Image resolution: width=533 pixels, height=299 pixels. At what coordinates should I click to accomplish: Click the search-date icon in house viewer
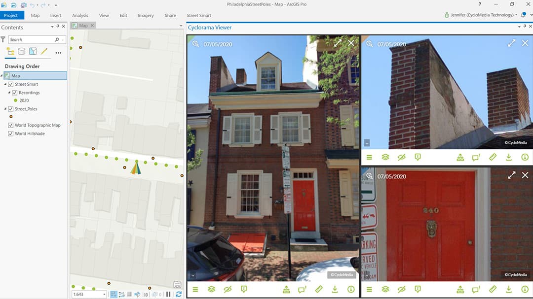195,44
